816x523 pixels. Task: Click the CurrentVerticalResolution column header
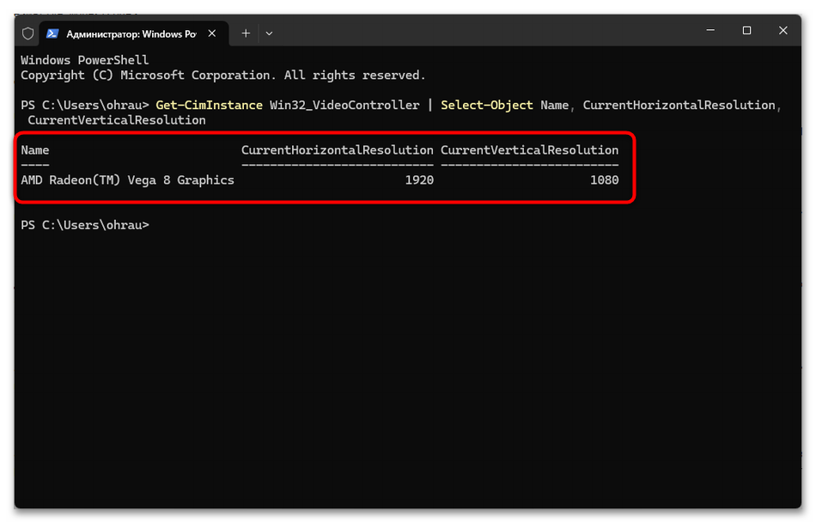(530, 150)
